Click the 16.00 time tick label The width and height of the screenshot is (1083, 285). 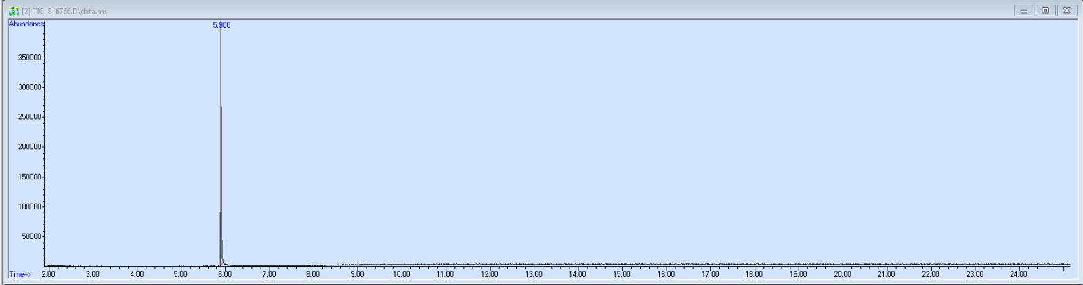(666, 274)
